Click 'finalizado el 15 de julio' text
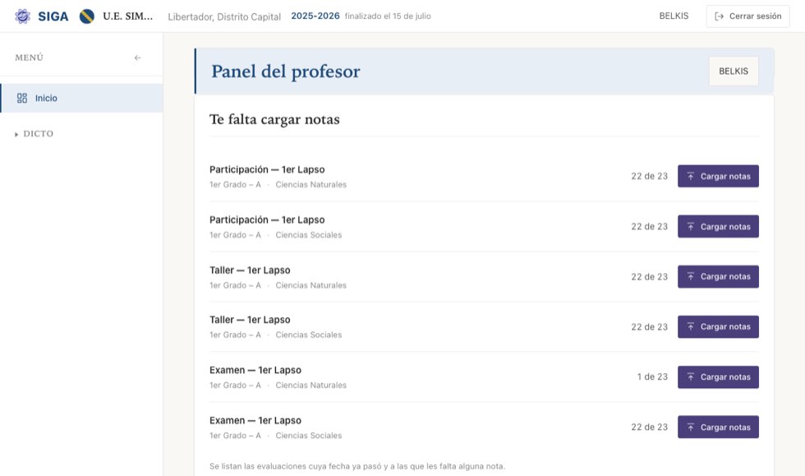 388,16
